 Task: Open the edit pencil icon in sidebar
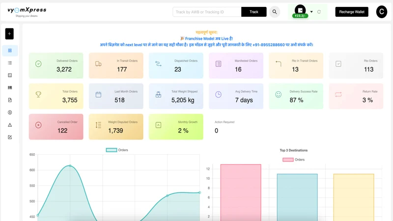tap(10, 137)
